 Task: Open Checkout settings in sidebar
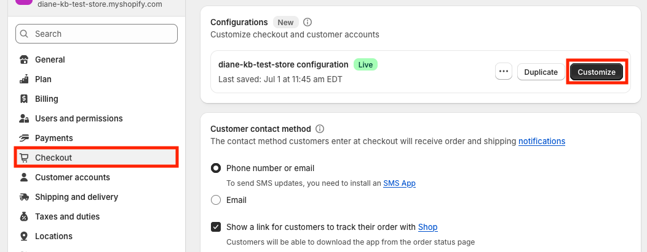click(x=54, y=158)
